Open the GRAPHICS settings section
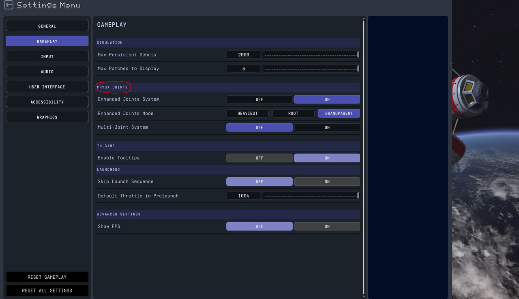Image resolution: width=519 pixels, height=299 pixels. (x=47, y=116)
